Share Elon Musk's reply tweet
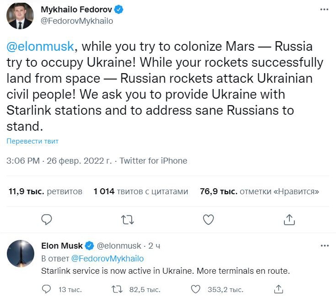The width and height of the screenshot is (336, 303). point(278,289)
